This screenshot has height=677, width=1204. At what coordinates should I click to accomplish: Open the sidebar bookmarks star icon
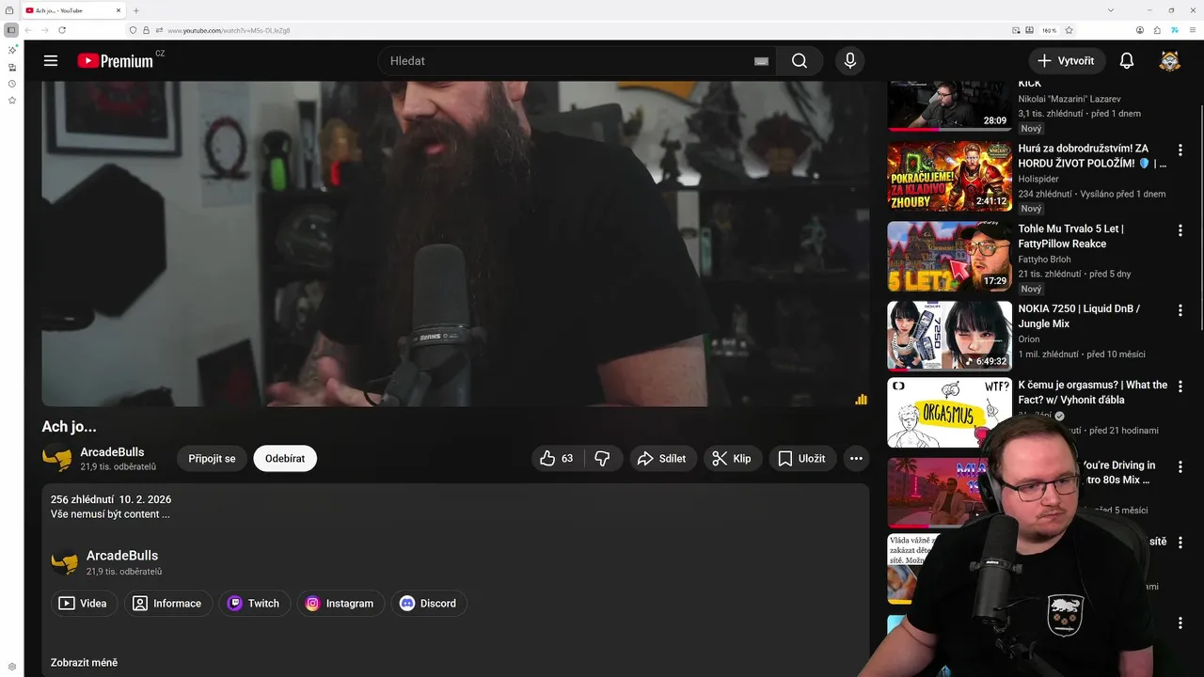[x=12, y=100]
